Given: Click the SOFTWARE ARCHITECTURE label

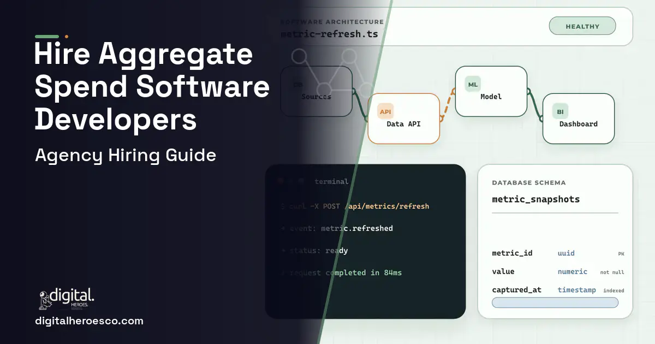Looking at the screenshot, I should pyautogui.click(x=332, y=22).
